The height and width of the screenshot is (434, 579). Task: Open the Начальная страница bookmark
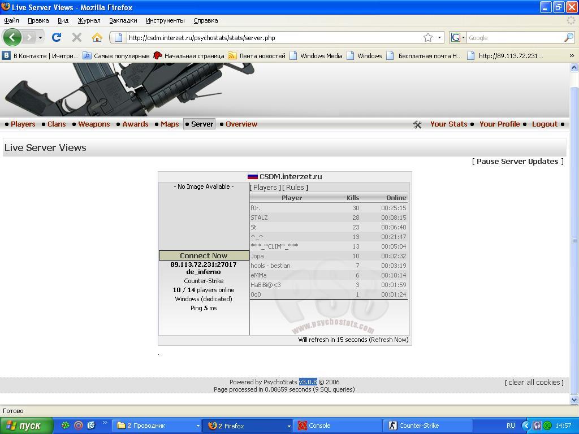189,56
